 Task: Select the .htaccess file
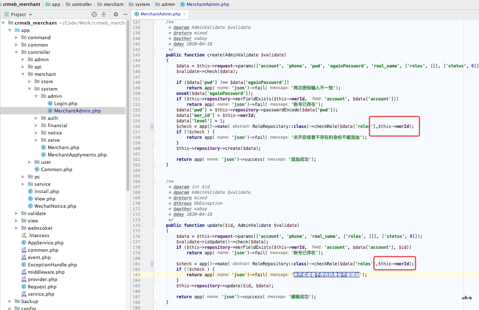(x=38, y=235)
